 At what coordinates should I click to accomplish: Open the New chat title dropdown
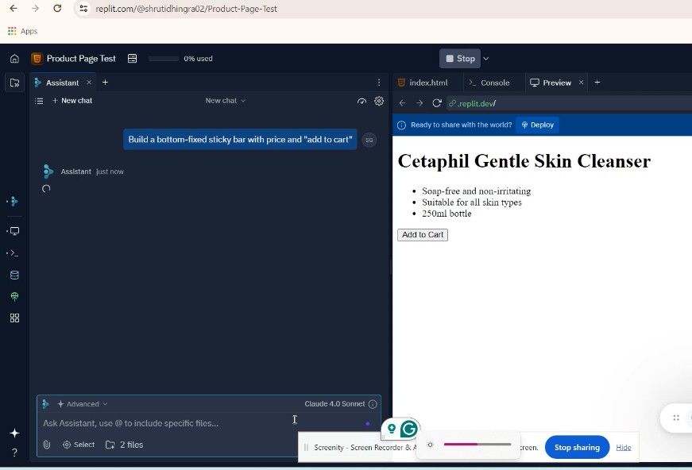[225, 101]
